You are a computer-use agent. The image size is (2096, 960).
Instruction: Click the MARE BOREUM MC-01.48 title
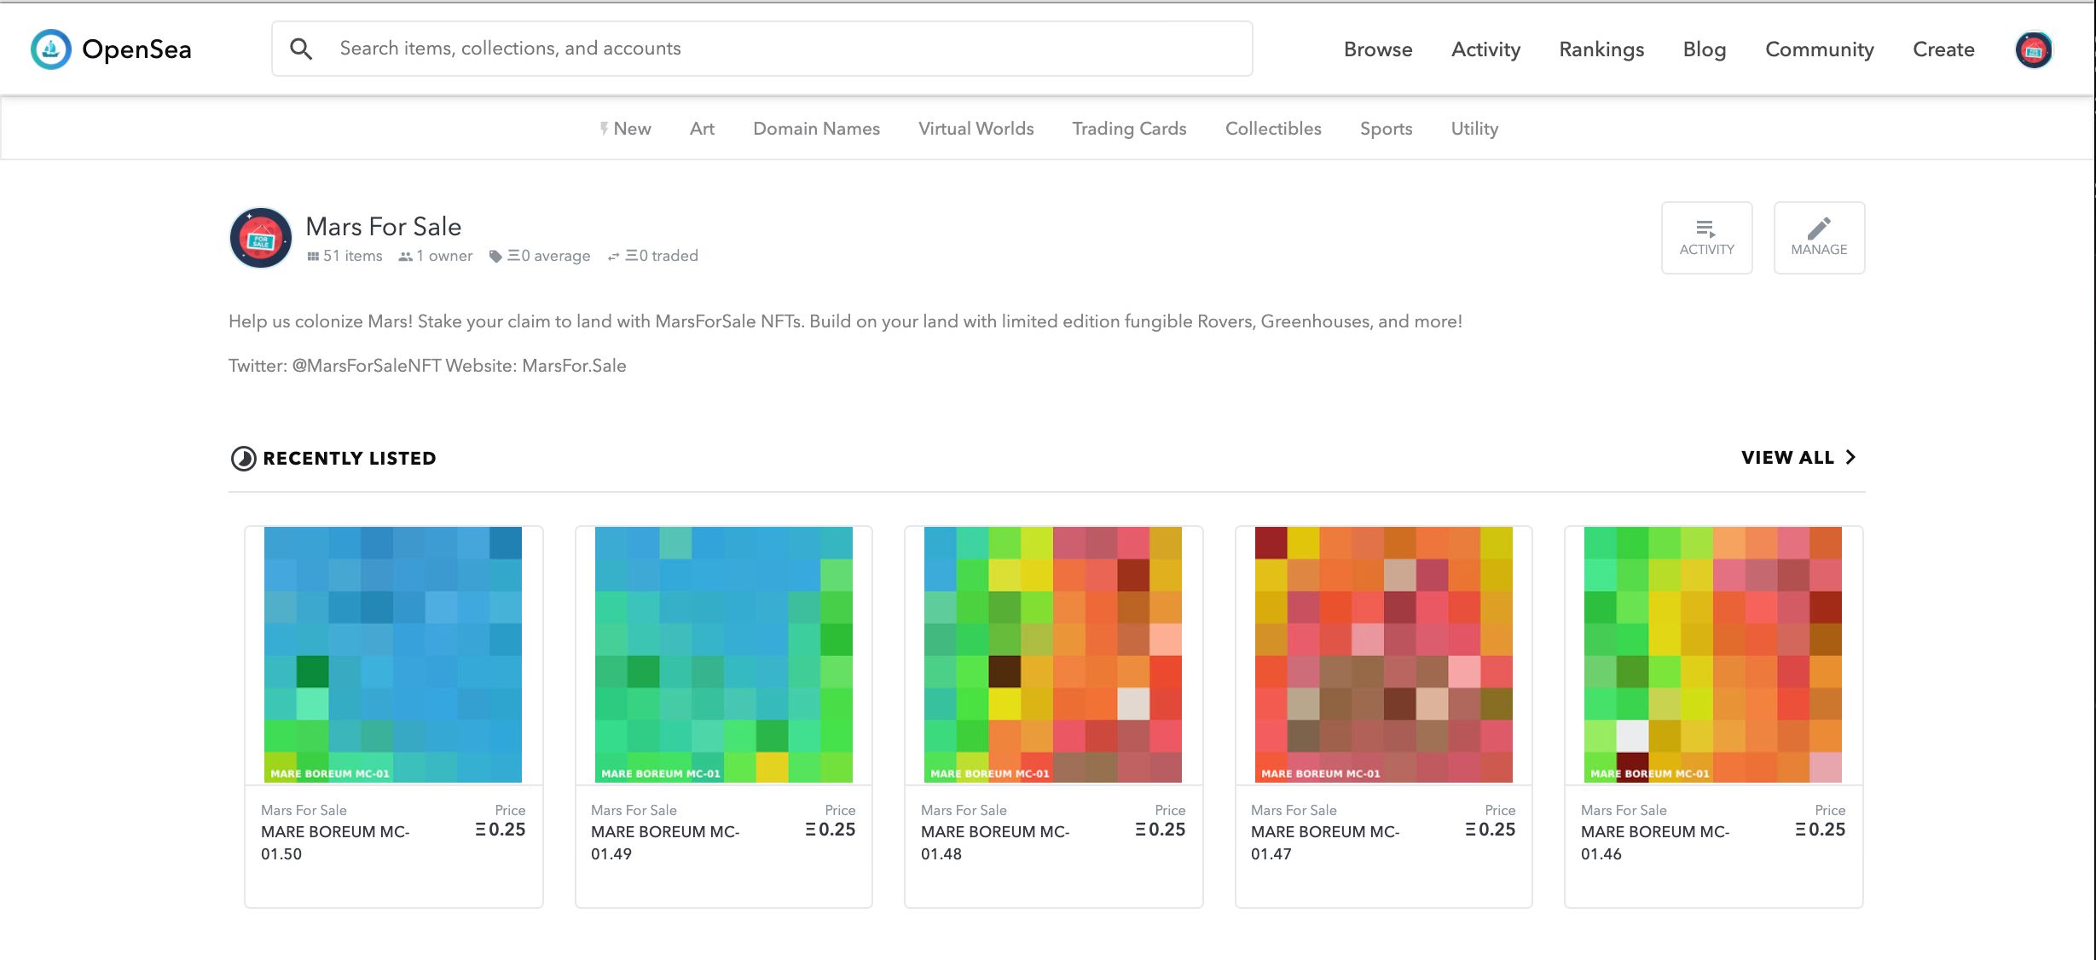click(995, 842)
